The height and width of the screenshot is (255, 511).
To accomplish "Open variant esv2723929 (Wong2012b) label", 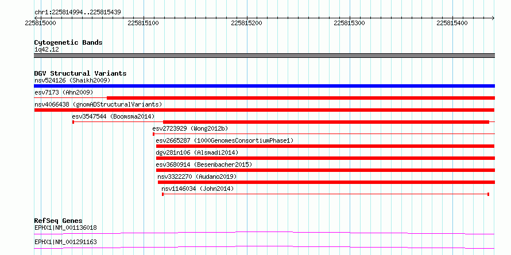I will [190, 128].
